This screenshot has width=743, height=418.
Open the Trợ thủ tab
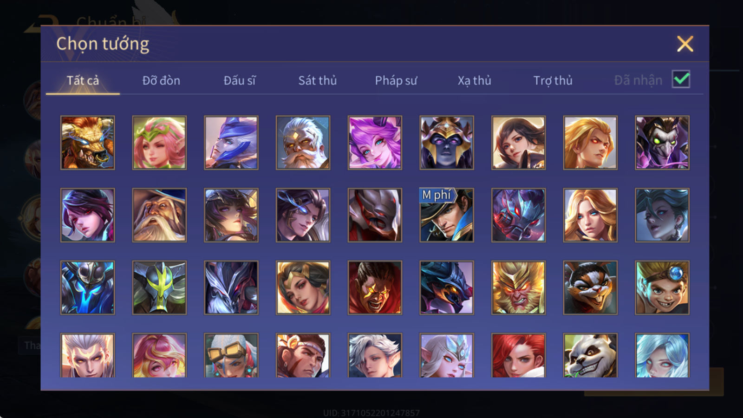coord(553,80)
